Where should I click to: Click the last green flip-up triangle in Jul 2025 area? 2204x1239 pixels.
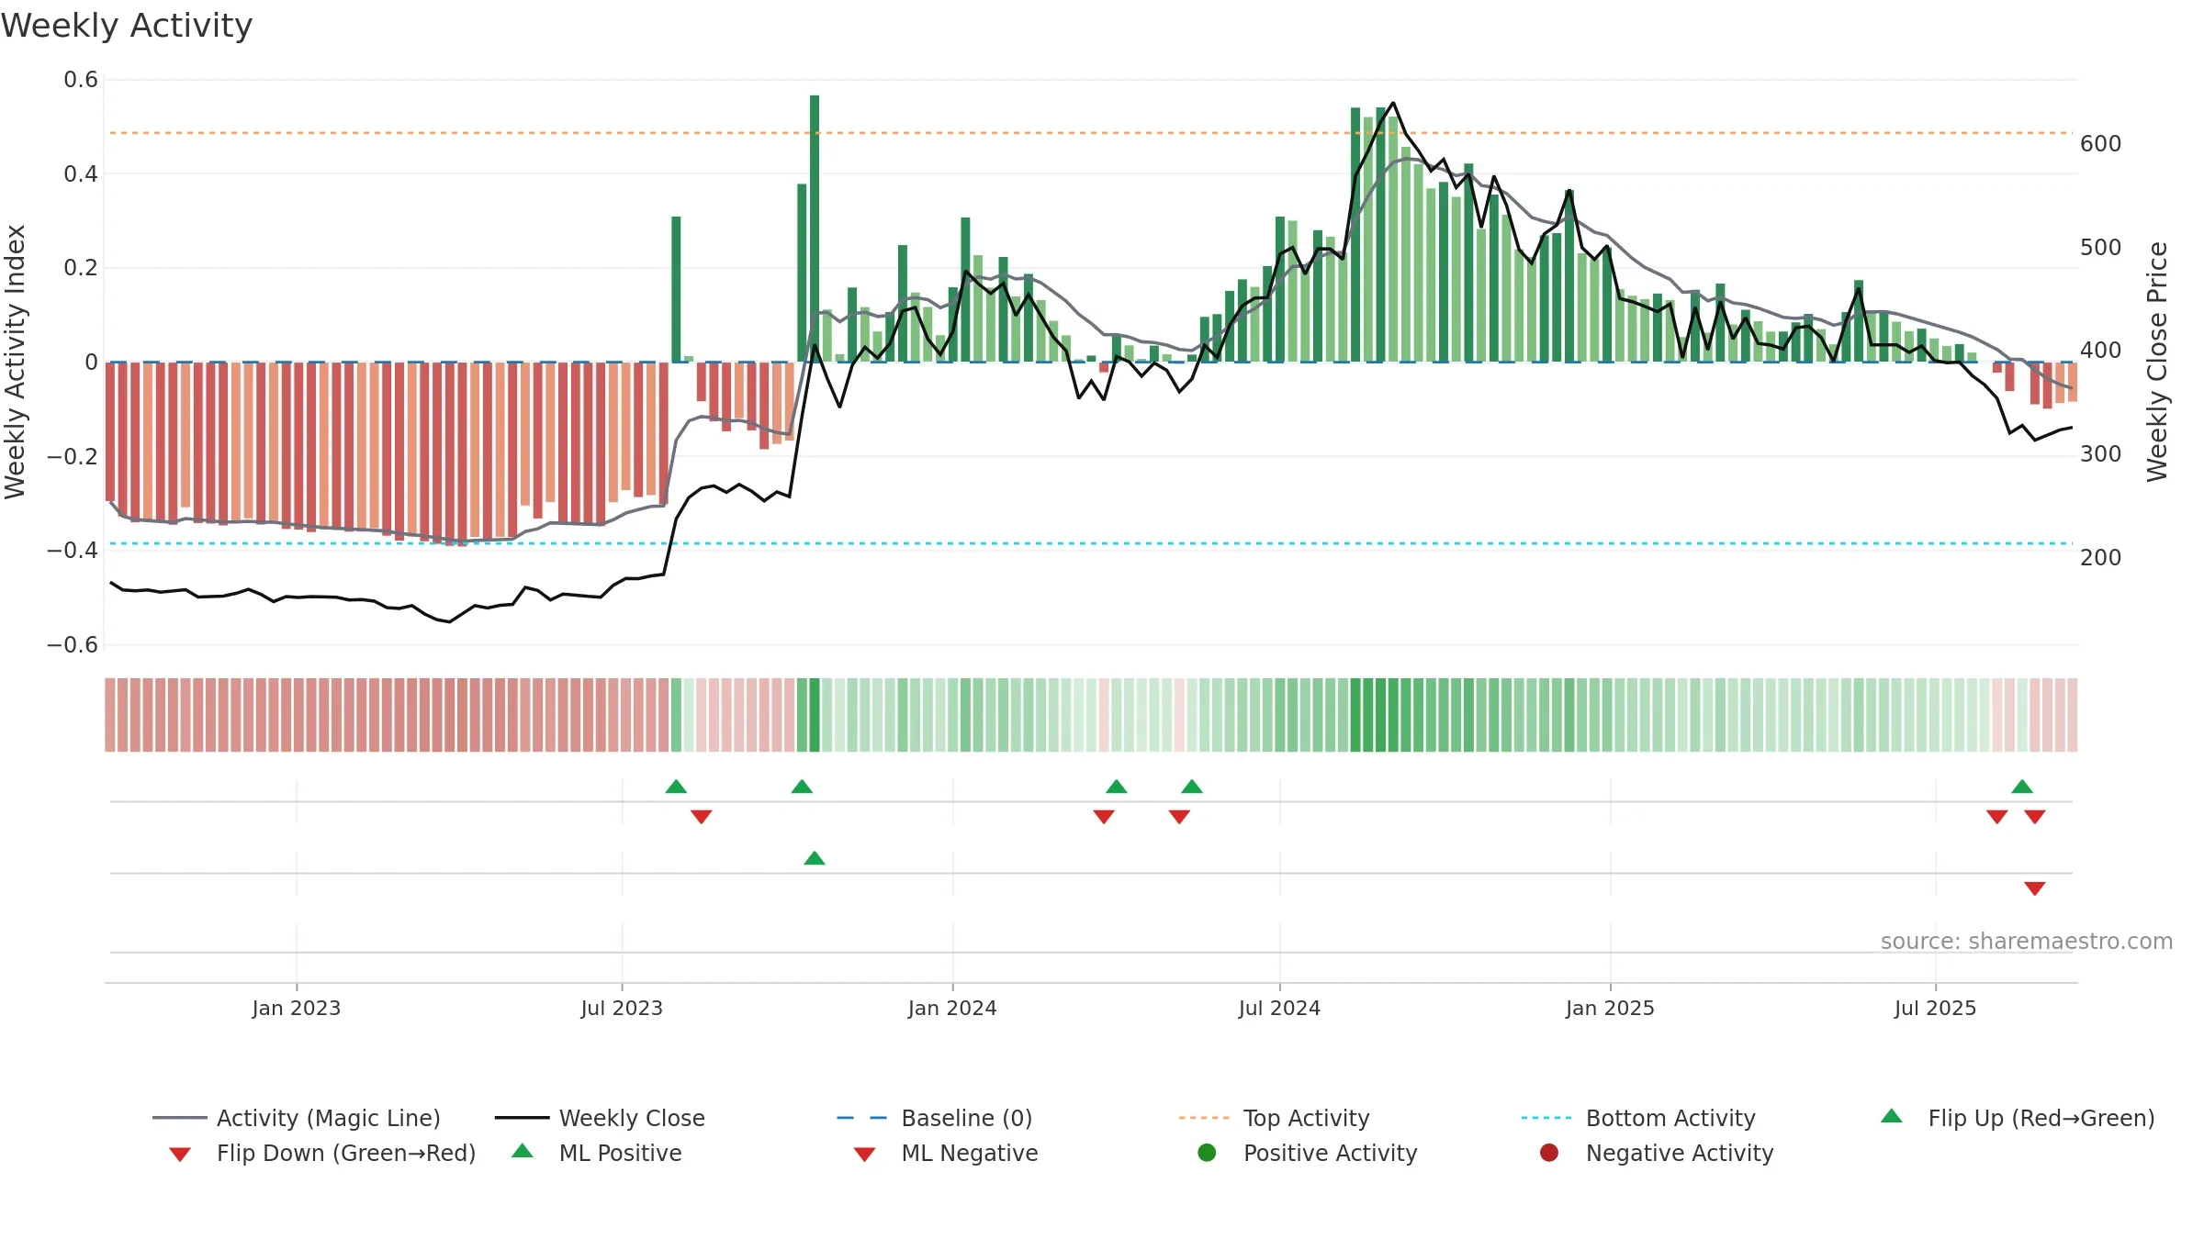click(x=2022, y=787)
